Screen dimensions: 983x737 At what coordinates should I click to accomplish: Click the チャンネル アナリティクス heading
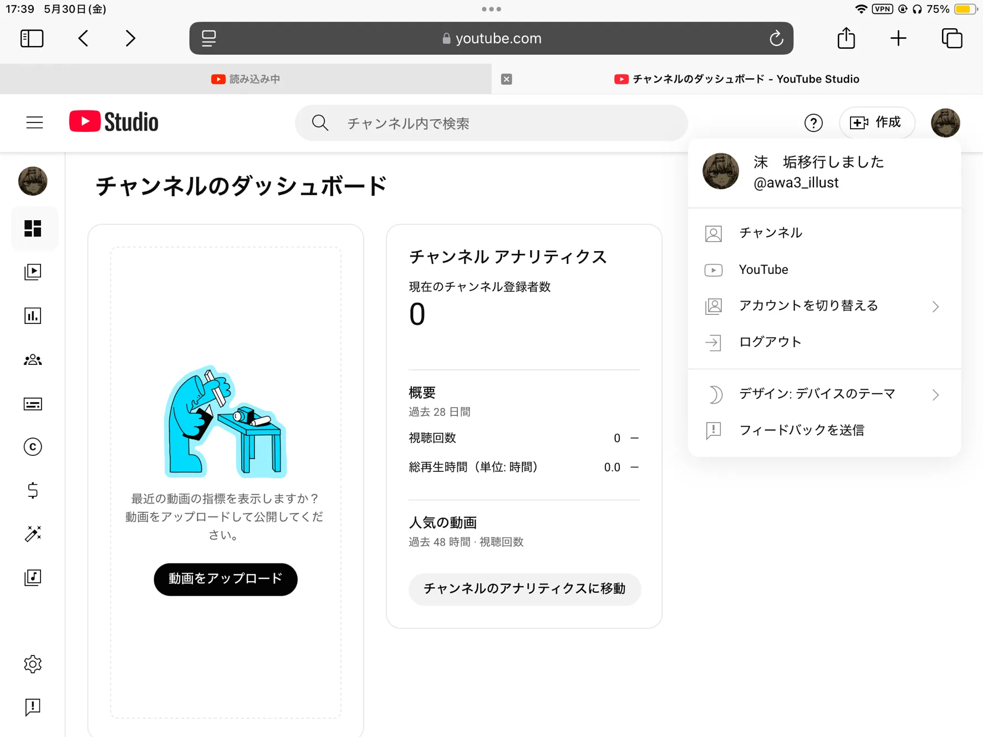tap(508, 257)
